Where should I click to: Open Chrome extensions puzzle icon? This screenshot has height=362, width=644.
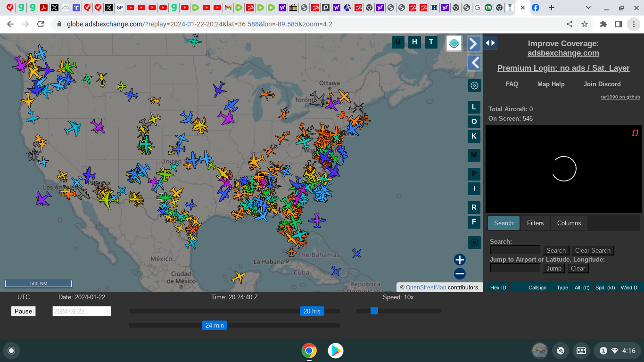pos(603,24)
